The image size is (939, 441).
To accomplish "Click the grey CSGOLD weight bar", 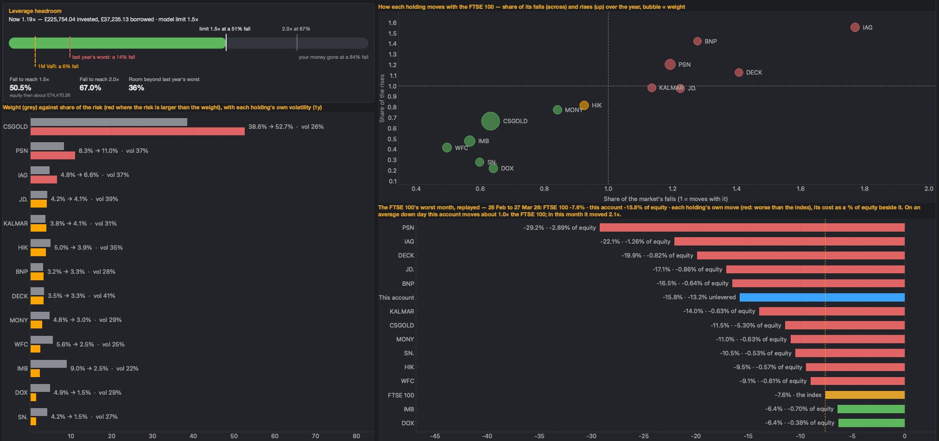I will 109,122.
